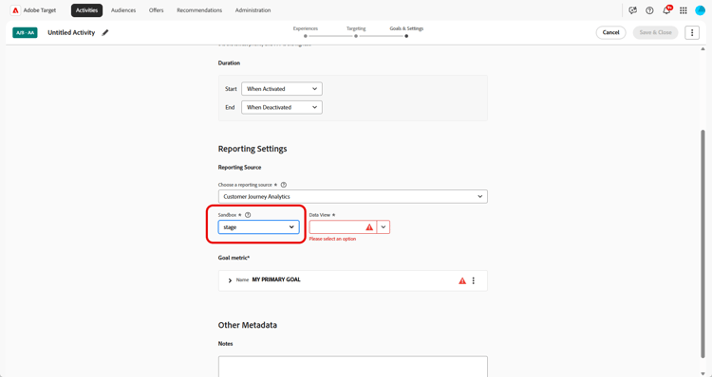Open the app switcher grid icon
Image resolution: width=712 pixels, height=377 pixels.
(683, 10)
